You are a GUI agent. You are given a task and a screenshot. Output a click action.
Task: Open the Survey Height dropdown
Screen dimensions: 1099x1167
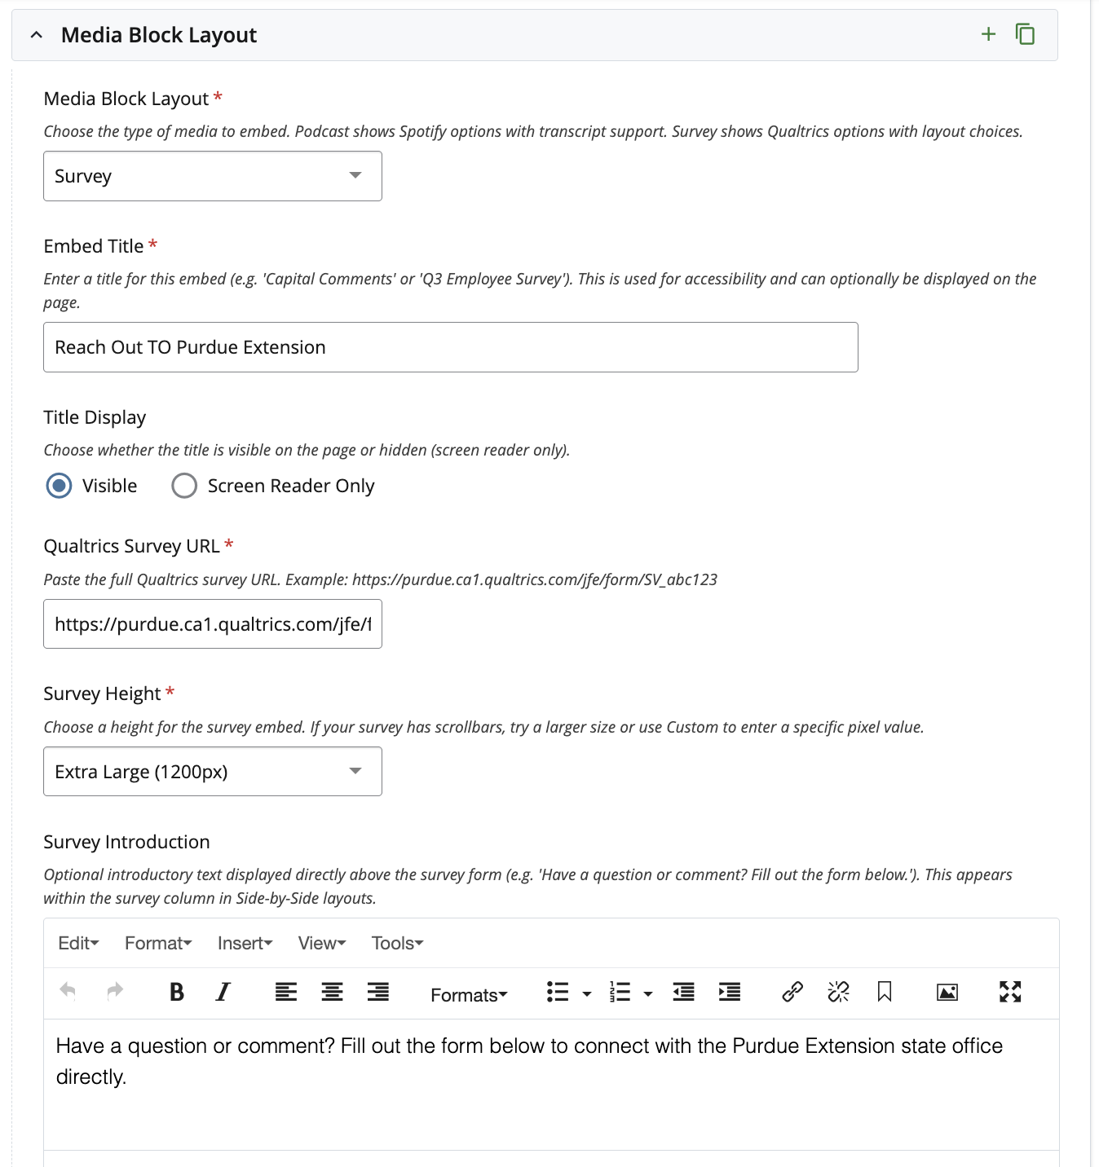211,771
